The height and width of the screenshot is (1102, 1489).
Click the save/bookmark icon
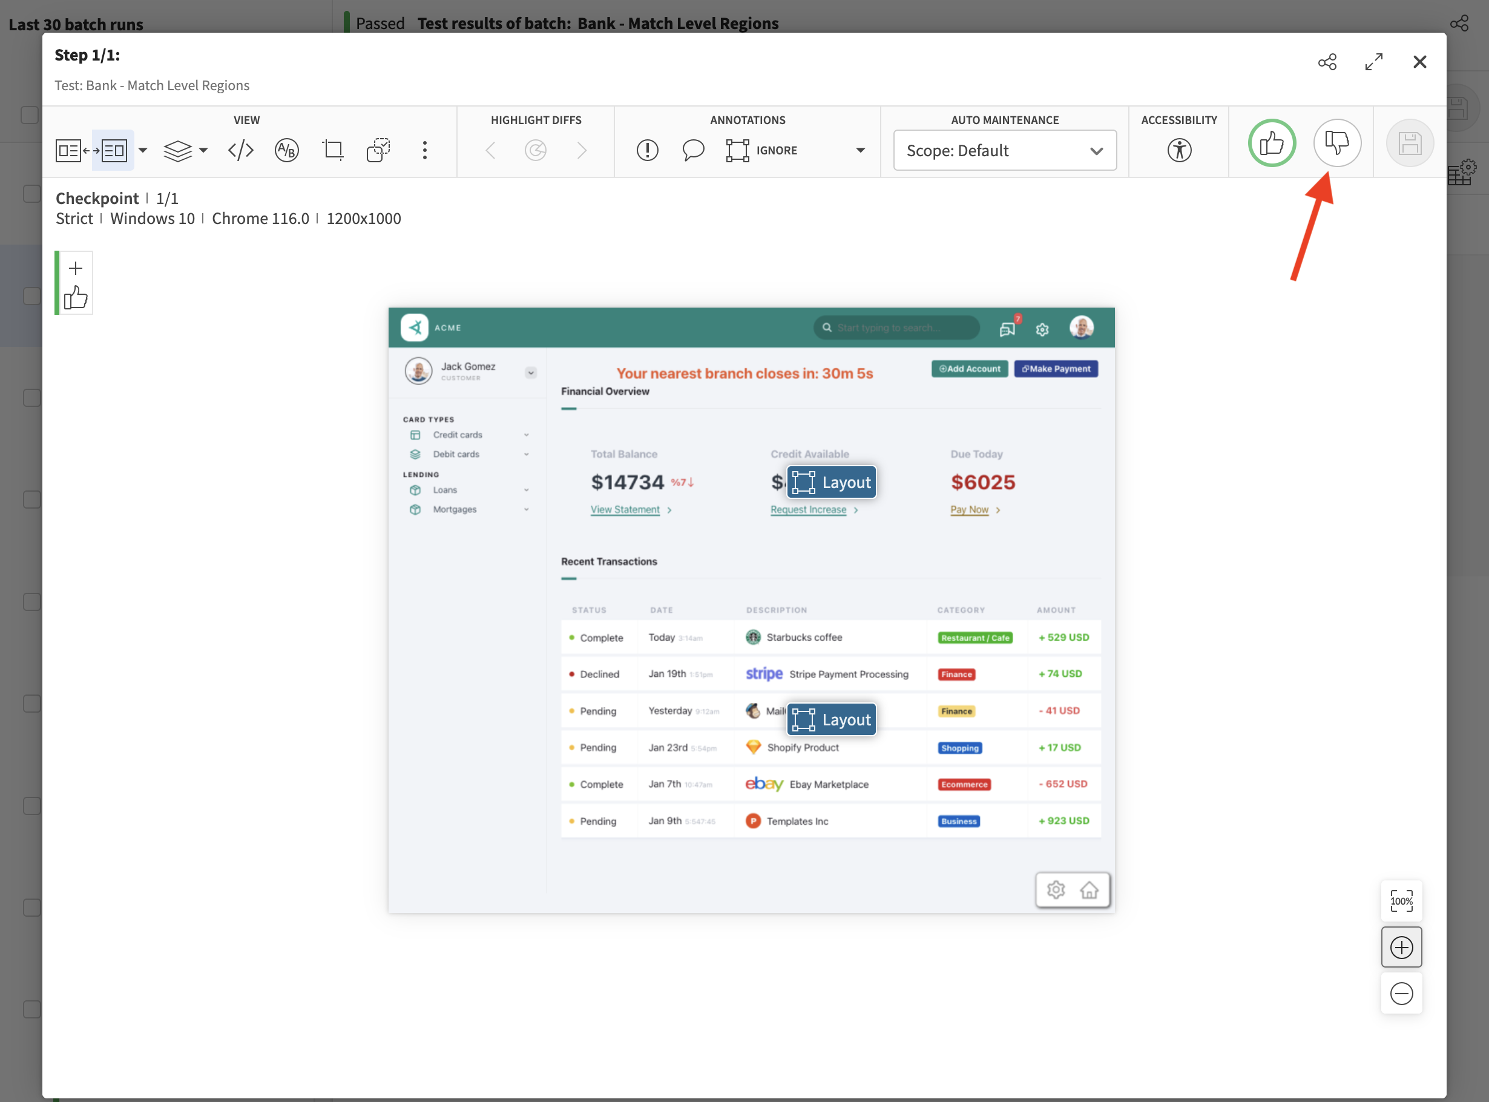1410,142
